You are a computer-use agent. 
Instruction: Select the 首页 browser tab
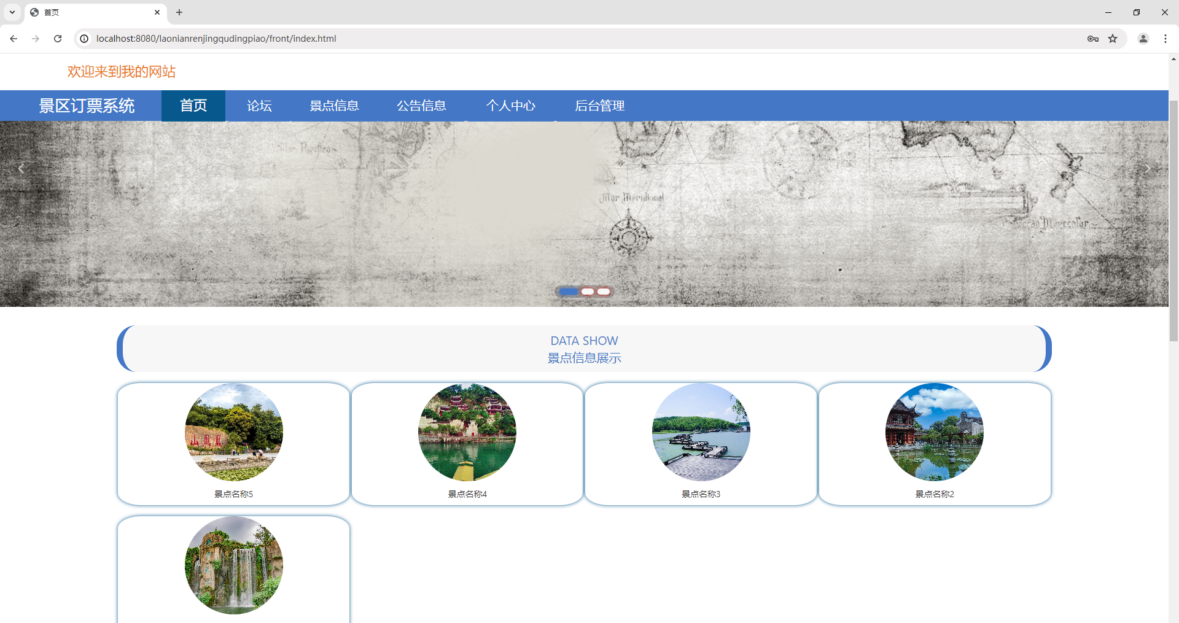pyautogui.click(x=95, y=12)
